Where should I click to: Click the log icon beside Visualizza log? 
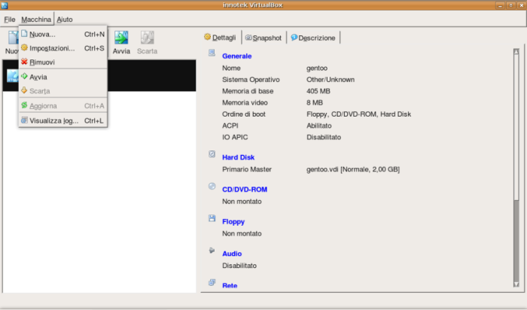pos(24,120)
